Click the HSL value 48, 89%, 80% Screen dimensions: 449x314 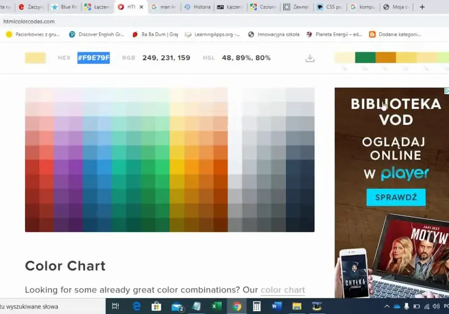pos(246,58)
